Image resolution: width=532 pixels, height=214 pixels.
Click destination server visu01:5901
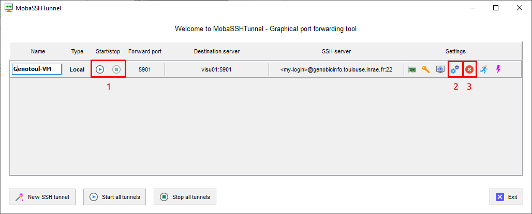tap(216, 69)
